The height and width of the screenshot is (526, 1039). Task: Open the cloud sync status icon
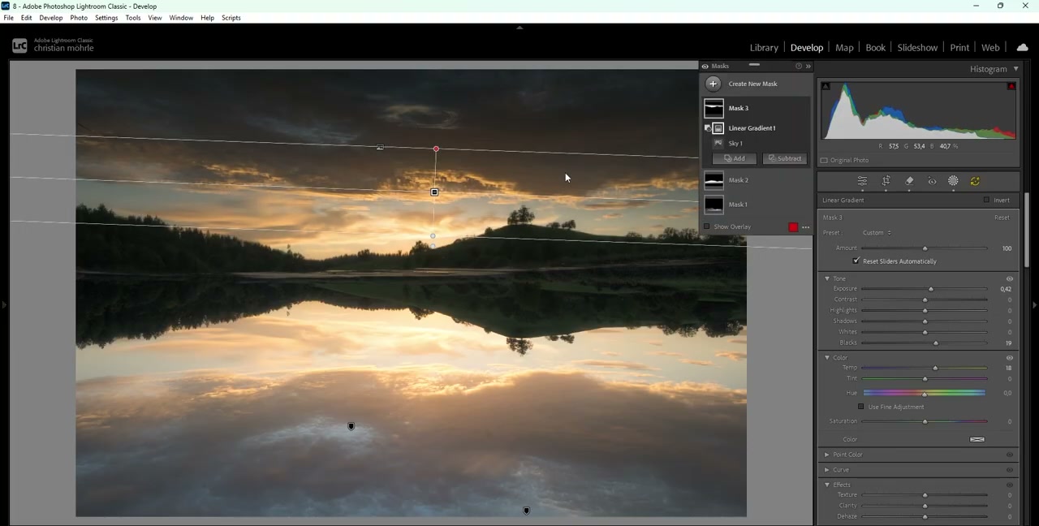[1022, 48]
